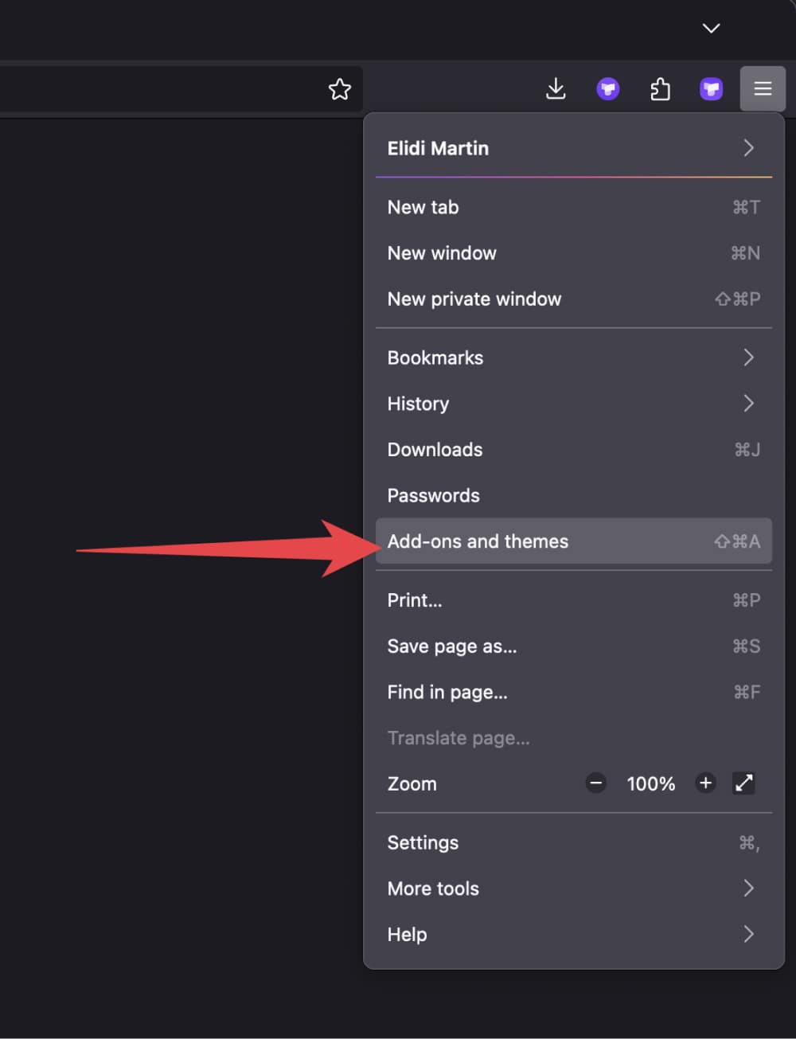Viewport: 796px width, 1039px height.
Task: Select Add-ons and themes
Action: point(574,541)
